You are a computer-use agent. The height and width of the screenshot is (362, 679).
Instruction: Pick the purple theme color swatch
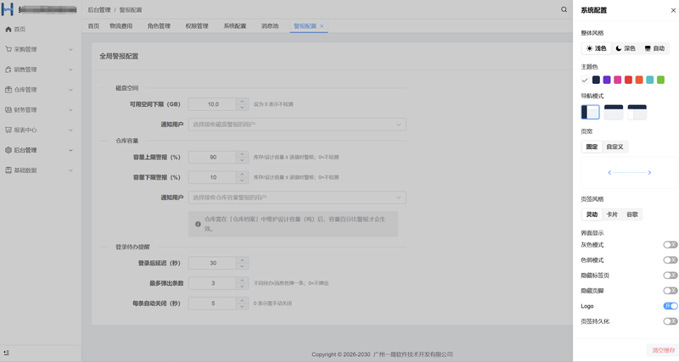tap(607, 80)
